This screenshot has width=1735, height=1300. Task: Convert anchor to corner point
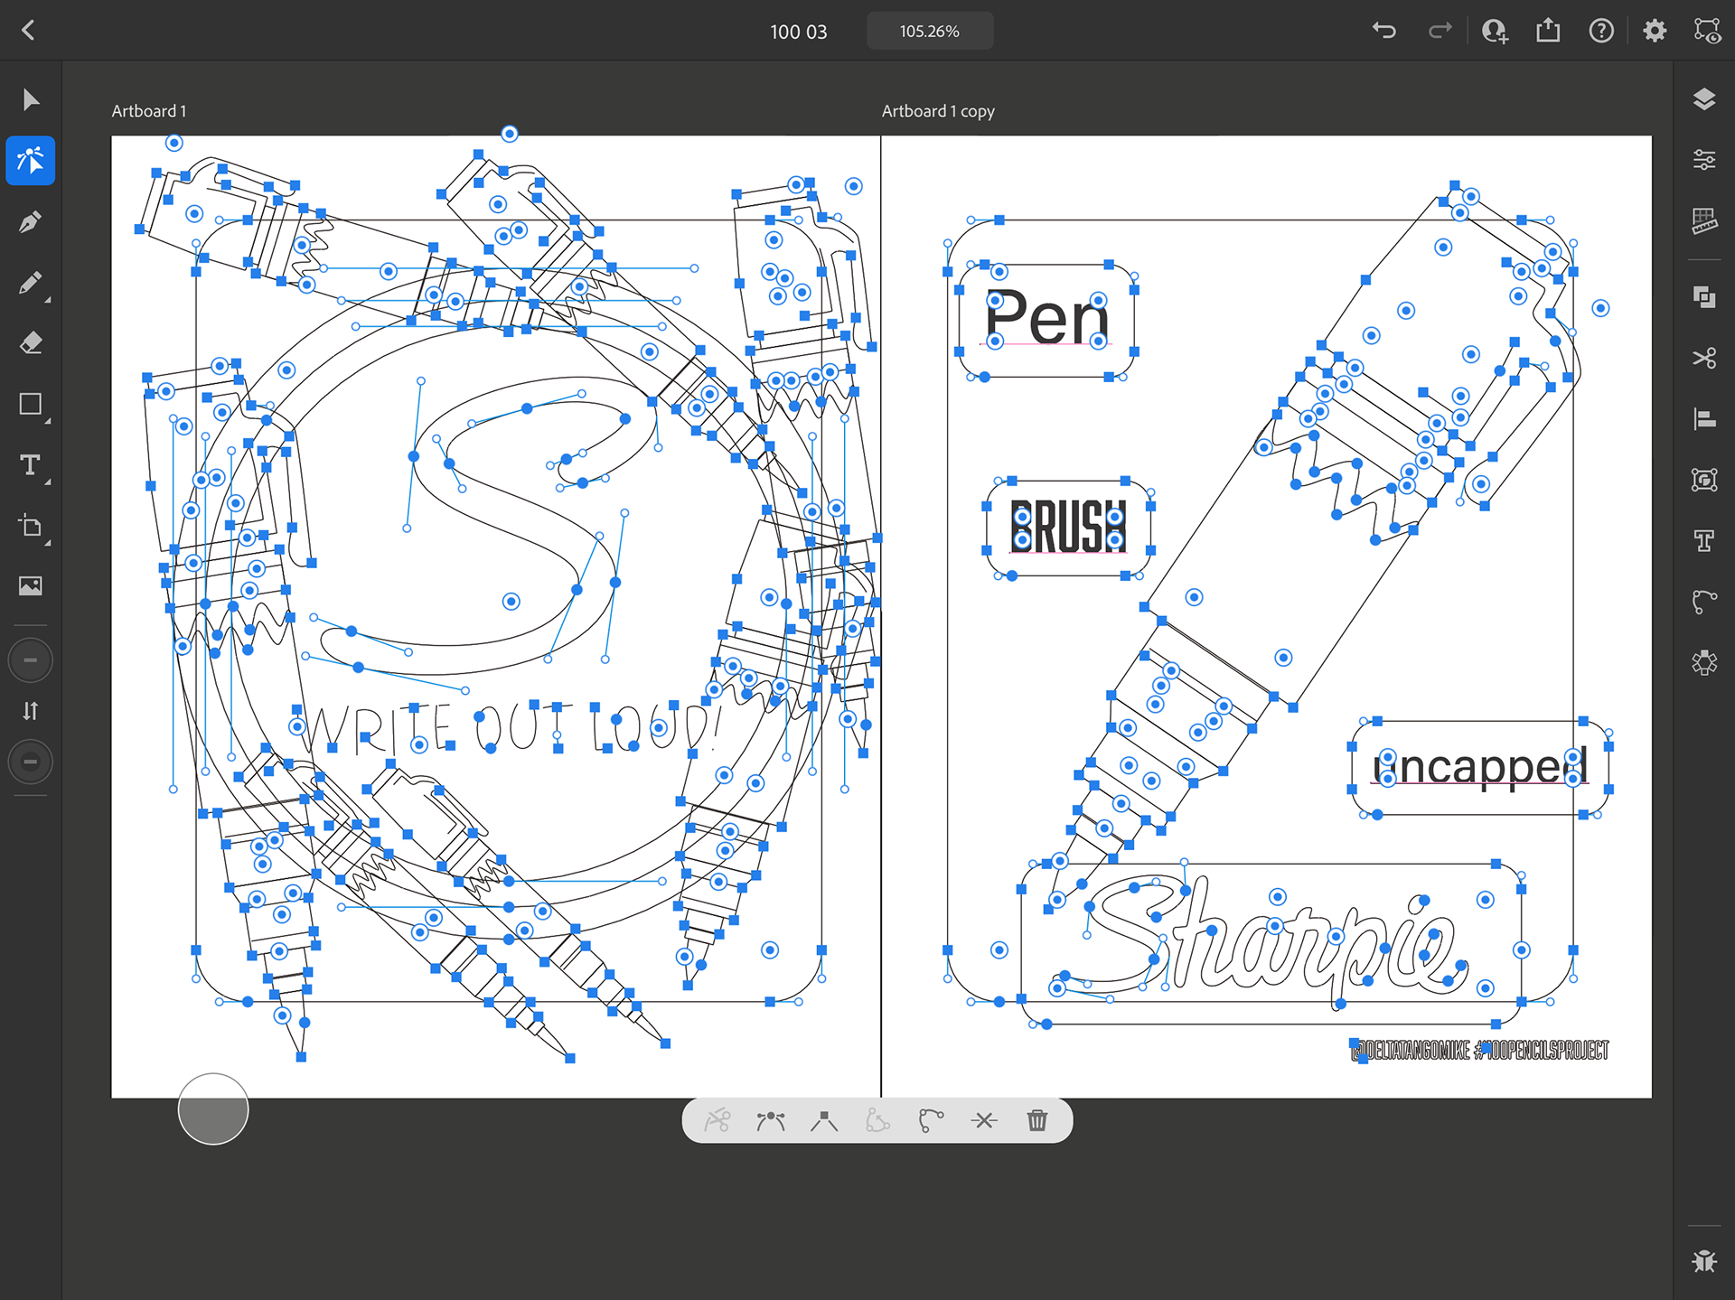[x=824, y=1121]
